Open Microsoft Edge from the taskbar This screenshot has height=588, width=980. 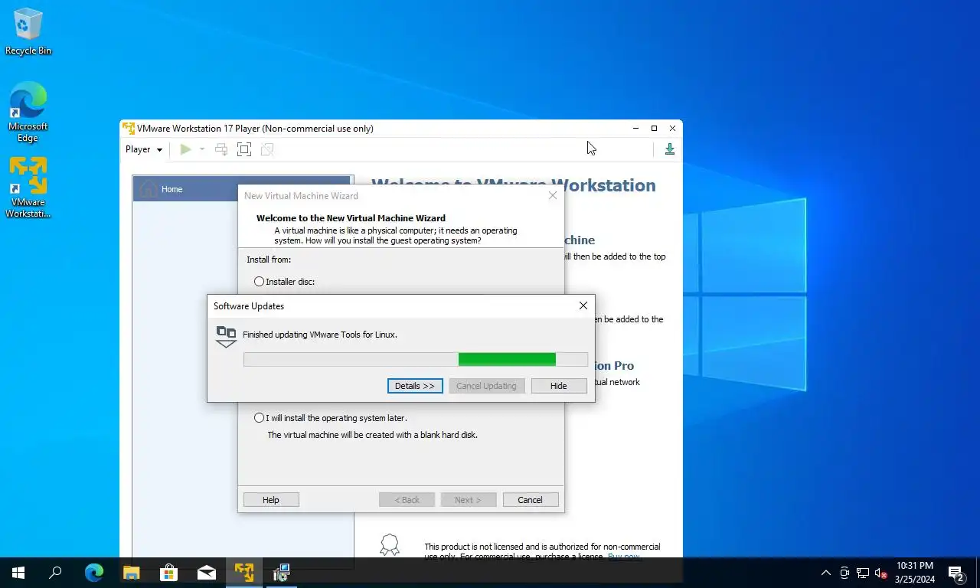coord(94,573)
